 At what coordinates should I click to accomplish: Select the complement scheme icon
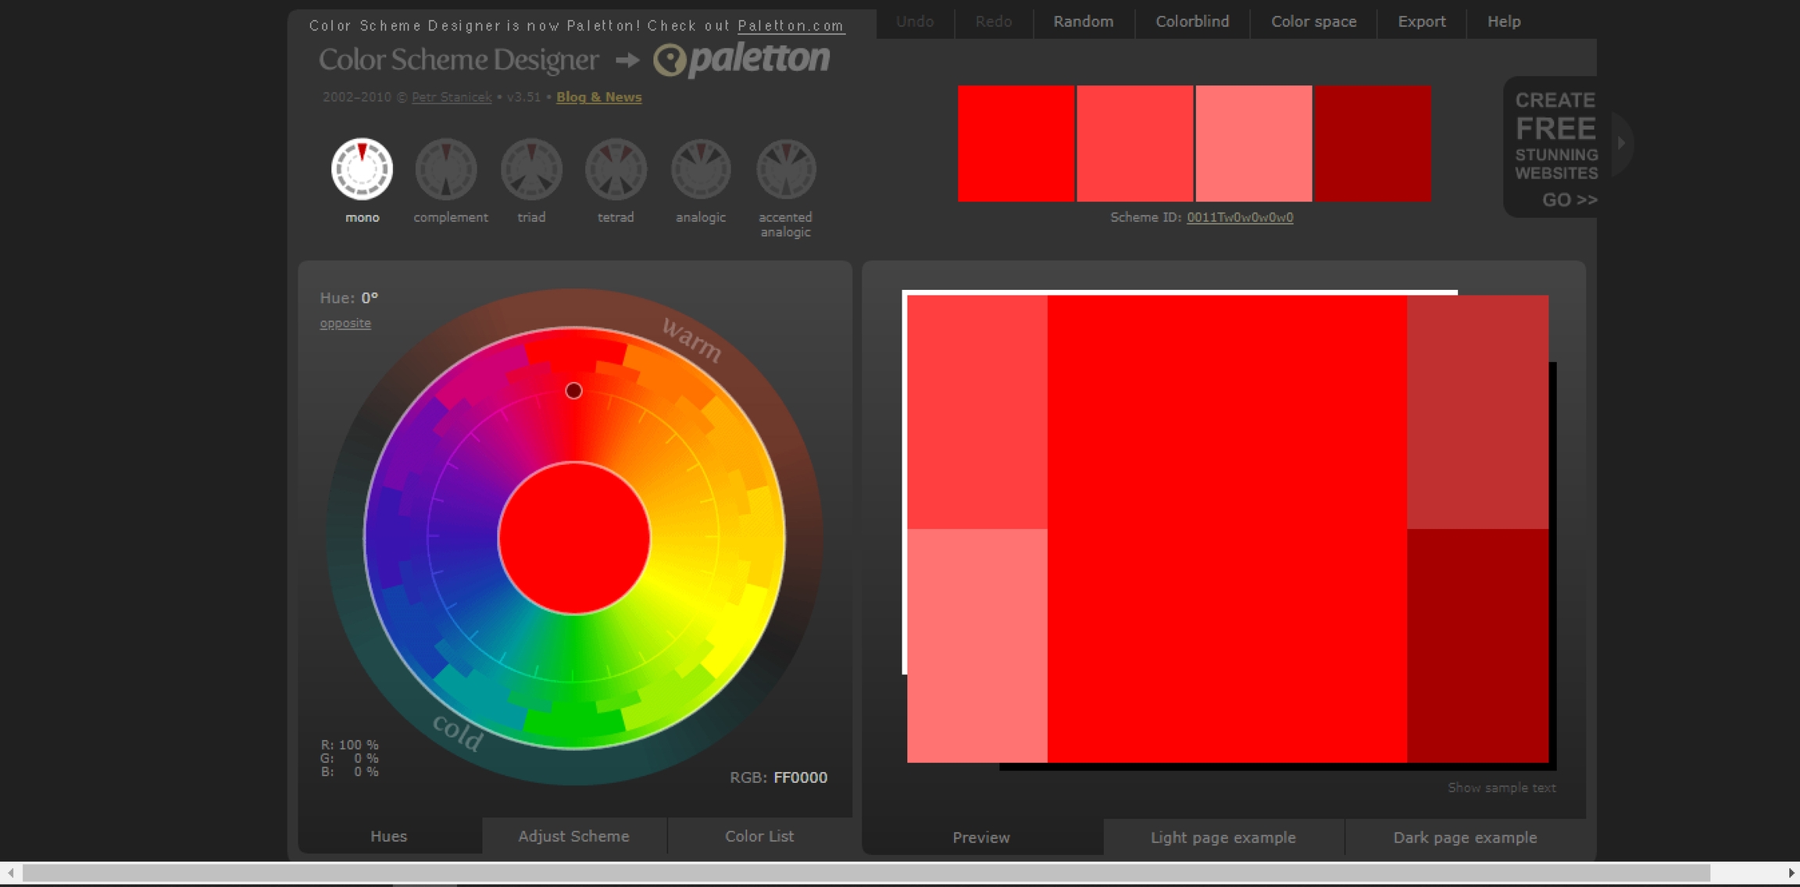[446, 169]
